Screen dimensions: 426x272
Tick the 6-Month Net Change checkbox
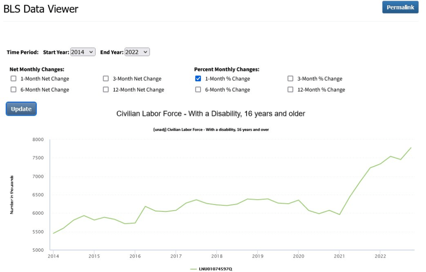[x=14, y=90]
